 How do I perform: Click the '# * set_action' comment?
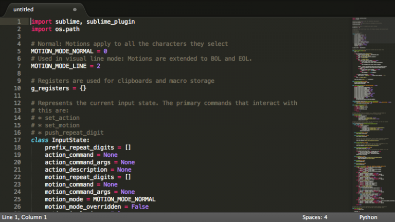click(55, 118)
